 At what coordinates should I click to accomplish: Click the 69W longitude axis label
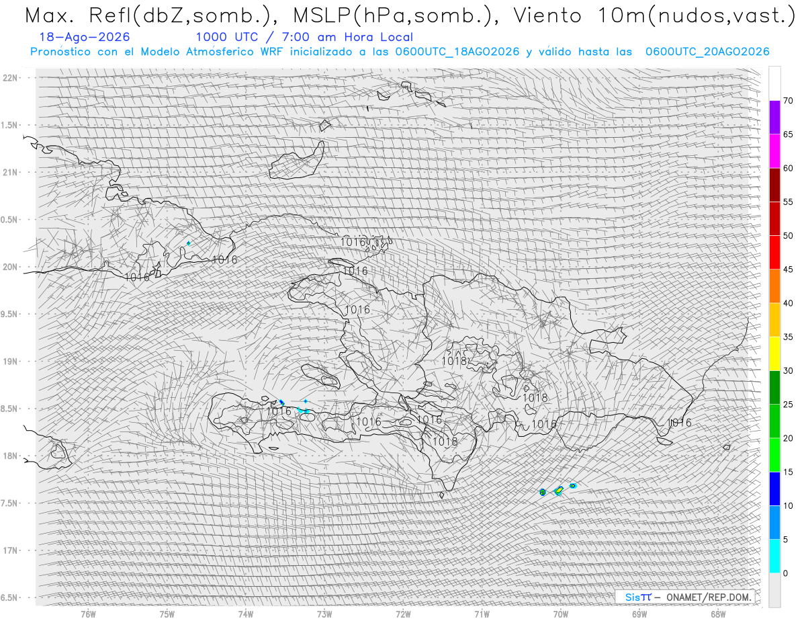coord(639,614)
